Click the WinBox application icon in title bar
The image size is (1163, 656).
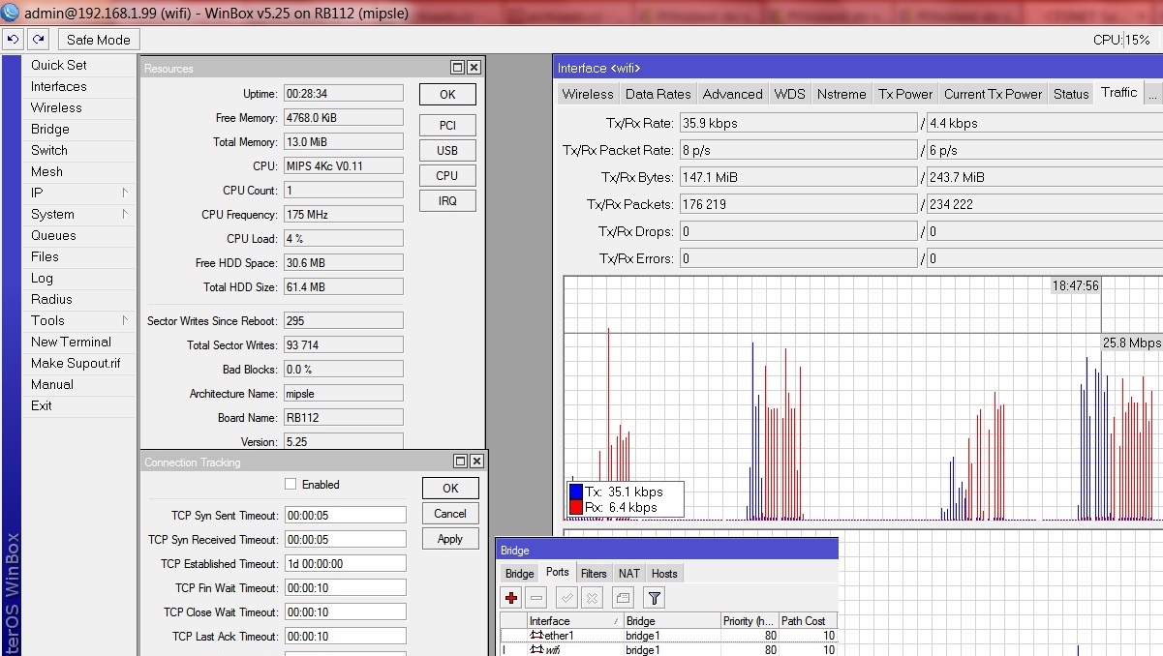pyautogui.click(x=11, y=13)
